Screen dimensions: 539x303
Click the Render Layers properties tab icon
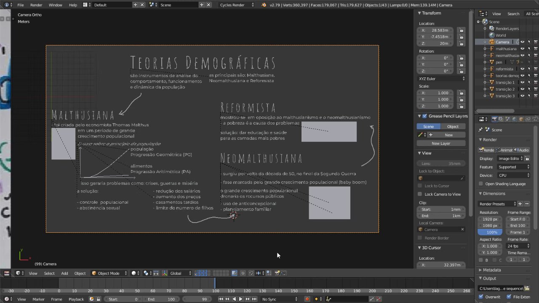[501, 120]
